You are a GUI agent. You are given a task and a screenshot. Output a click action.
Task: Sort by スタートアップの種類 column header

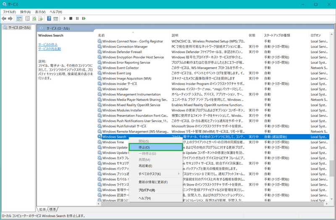pyautogui.click(x=286, y=35)
